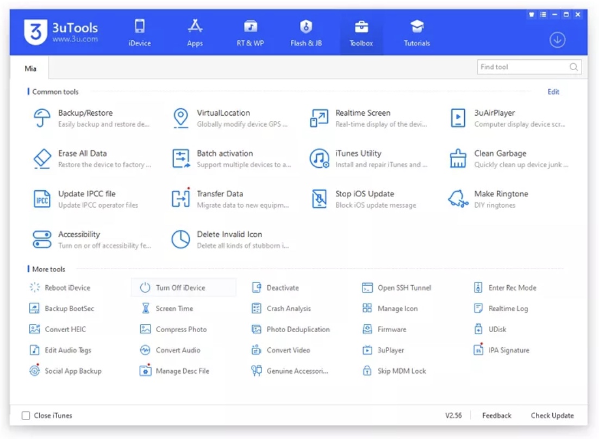This screenshot has width=599, height=439.
Task: Open the Firmware tool
Action: 384,329
